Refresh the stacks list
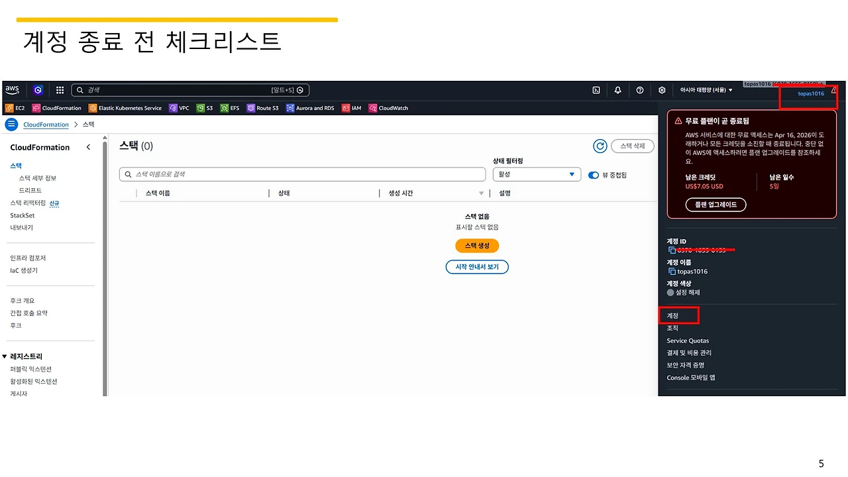This screenshot has width=848, height=477. pos(600,146)
